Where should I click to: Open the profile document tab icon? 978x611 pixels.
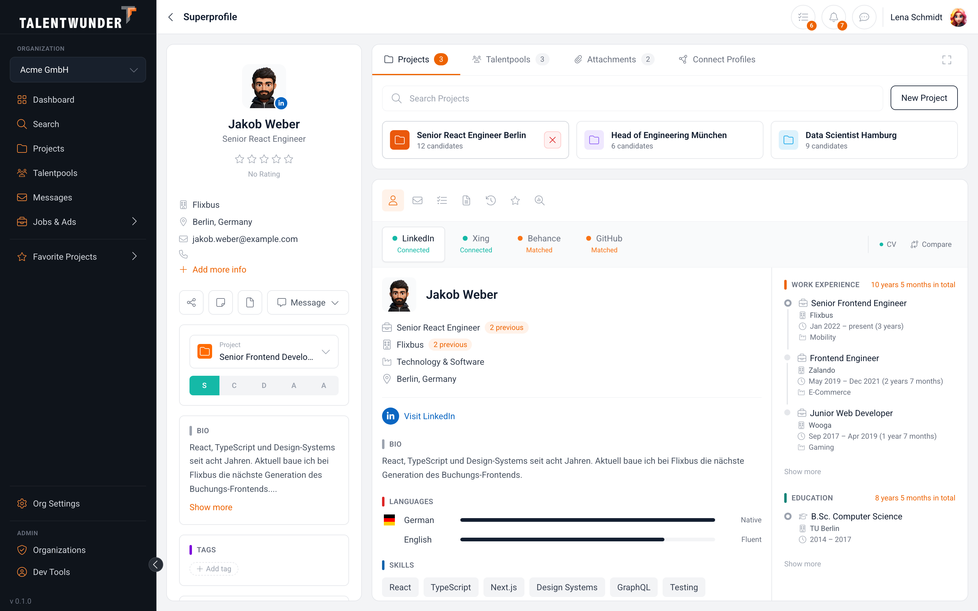tap(466, 200)
